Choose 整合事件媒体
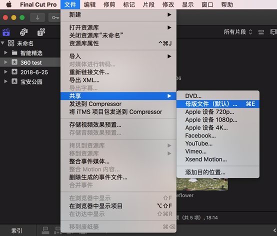The image size is (277, 236). pyautogui.click(x=118, y=161)
